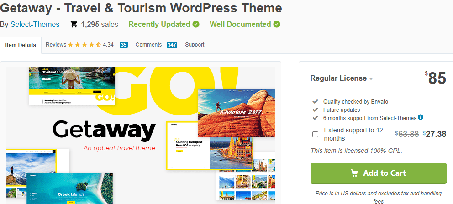453x204 pixels.
Task: Enable Extend support to 12 months checkbox
Action: point(315,135)
